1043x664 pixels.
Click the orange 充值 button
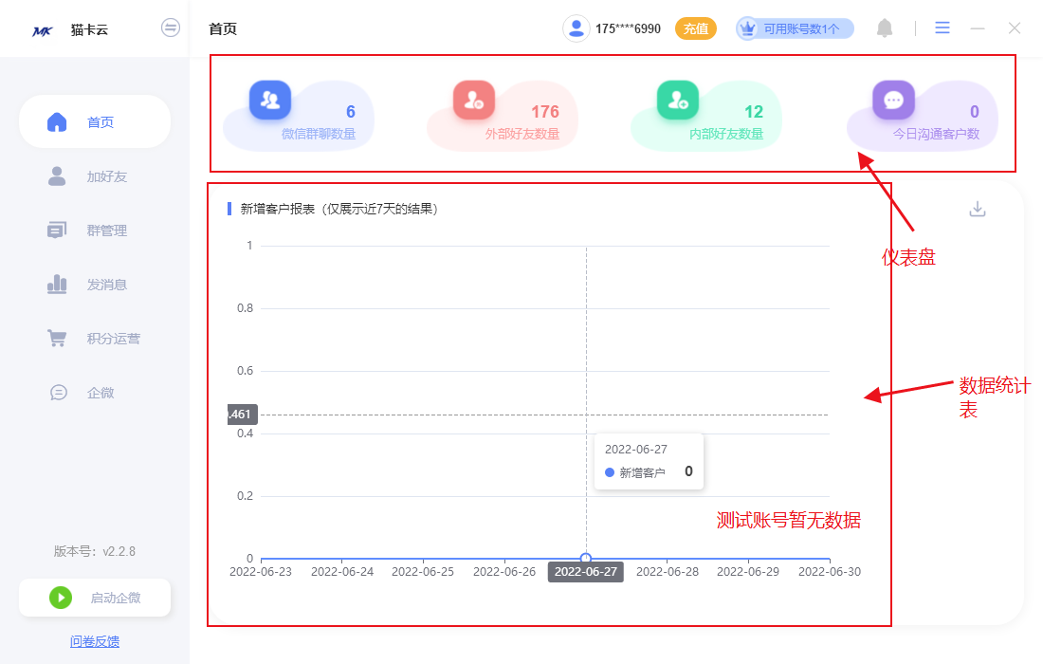point(696,28)
